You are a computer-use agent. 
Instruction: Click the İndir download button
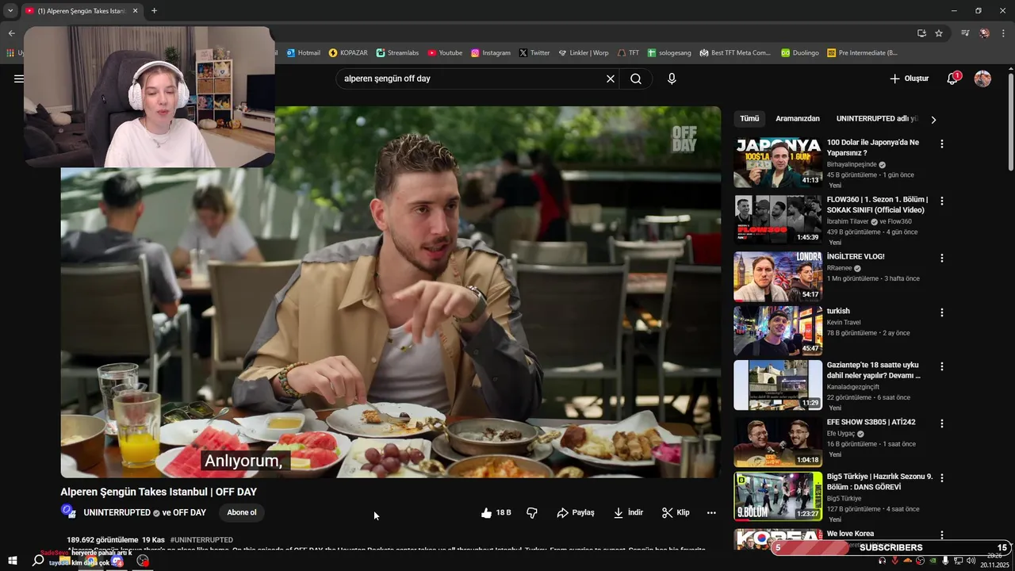(x=628, y=513)
